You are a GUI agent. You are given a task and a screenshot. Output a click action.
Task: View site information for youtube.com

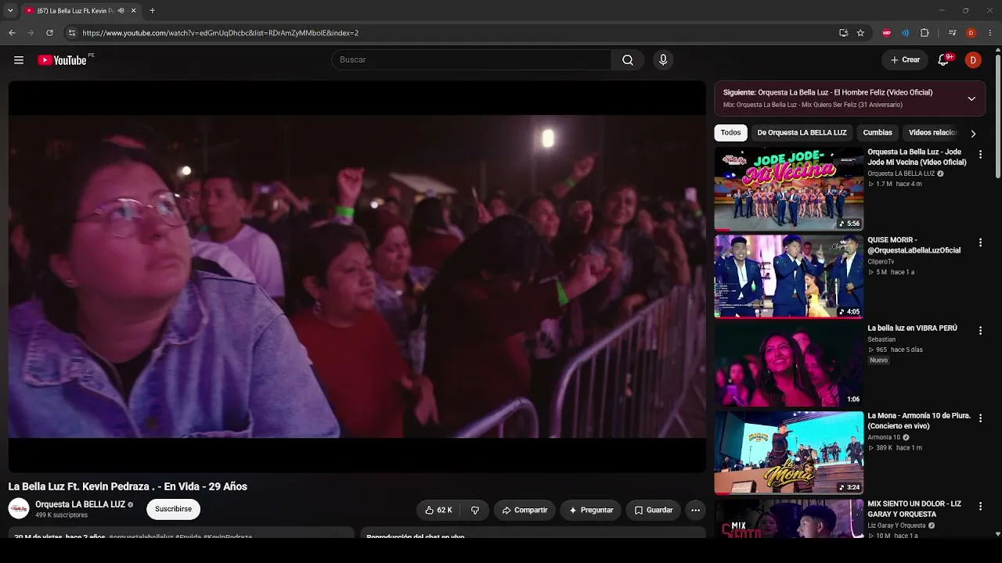point(71,33)
